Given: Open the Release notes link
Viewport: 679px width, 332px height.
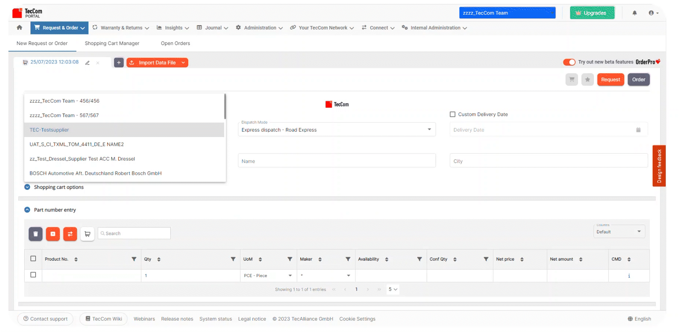Looking at the screenshot, I should coord(177,319).
